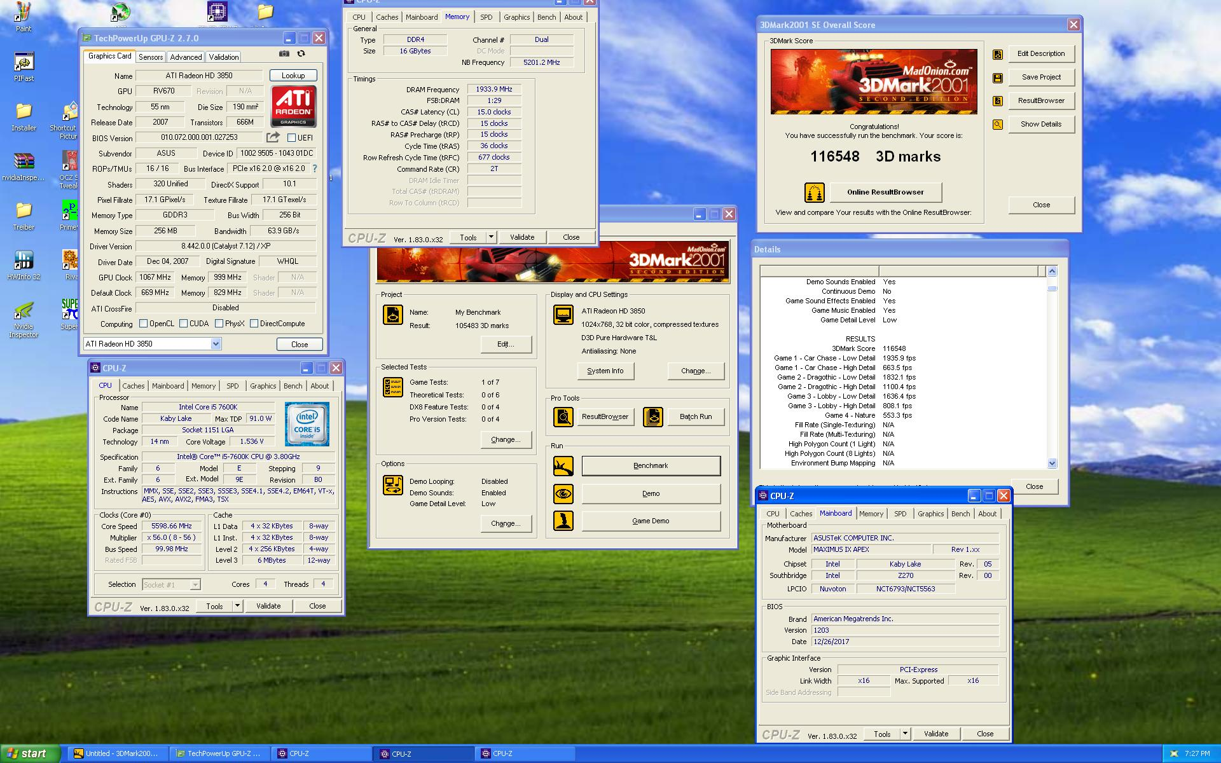
Task: Toggle the PhysX checkbox
Action: coord(219,324)
